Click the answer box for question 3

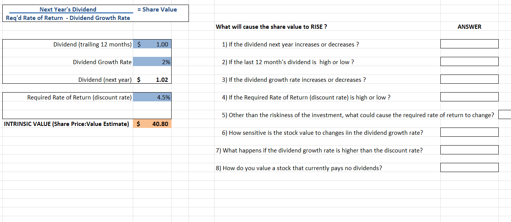[x=469, y=79]
